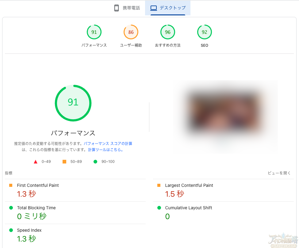Click the desktop laptop icon
The height and width of the screenshot is (248, 299).
[x=154, y=8]
